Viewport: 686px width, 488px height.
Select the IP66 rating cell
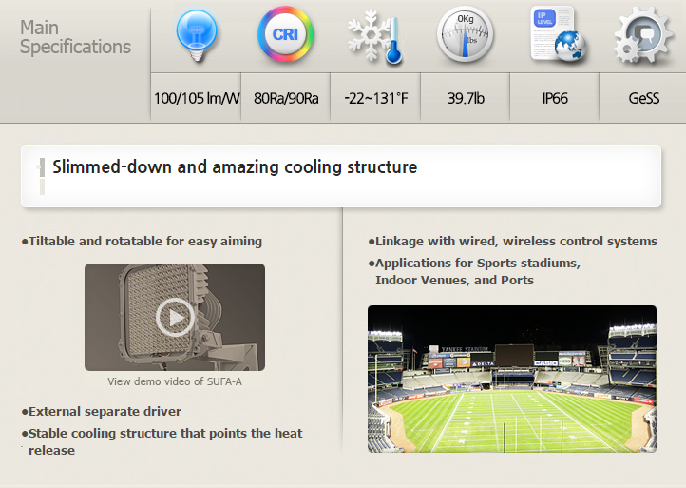[x=554, y=97]
